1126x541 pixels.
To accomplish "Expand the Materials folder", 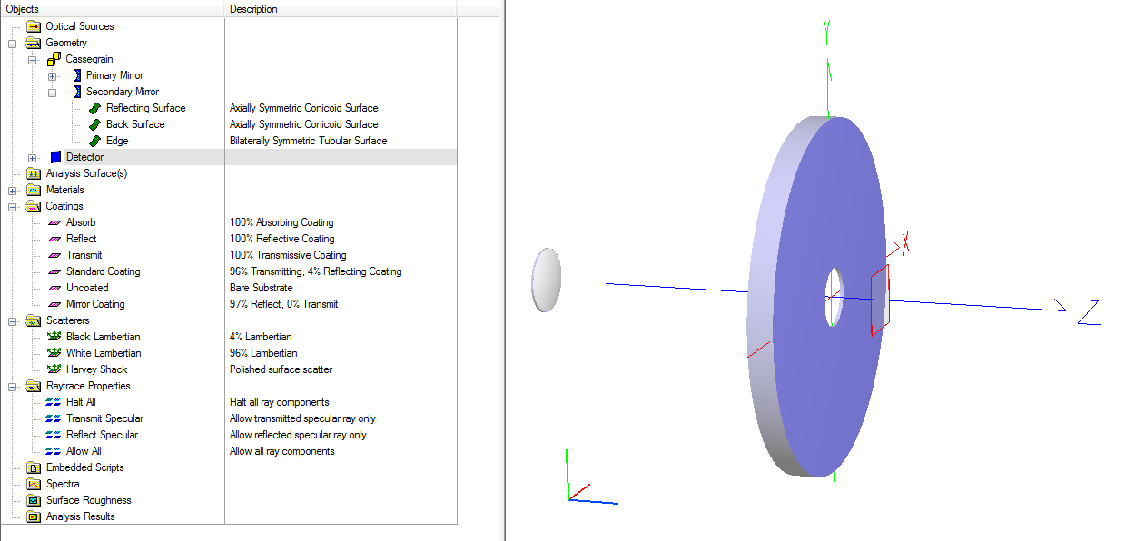I will (13, 190).
